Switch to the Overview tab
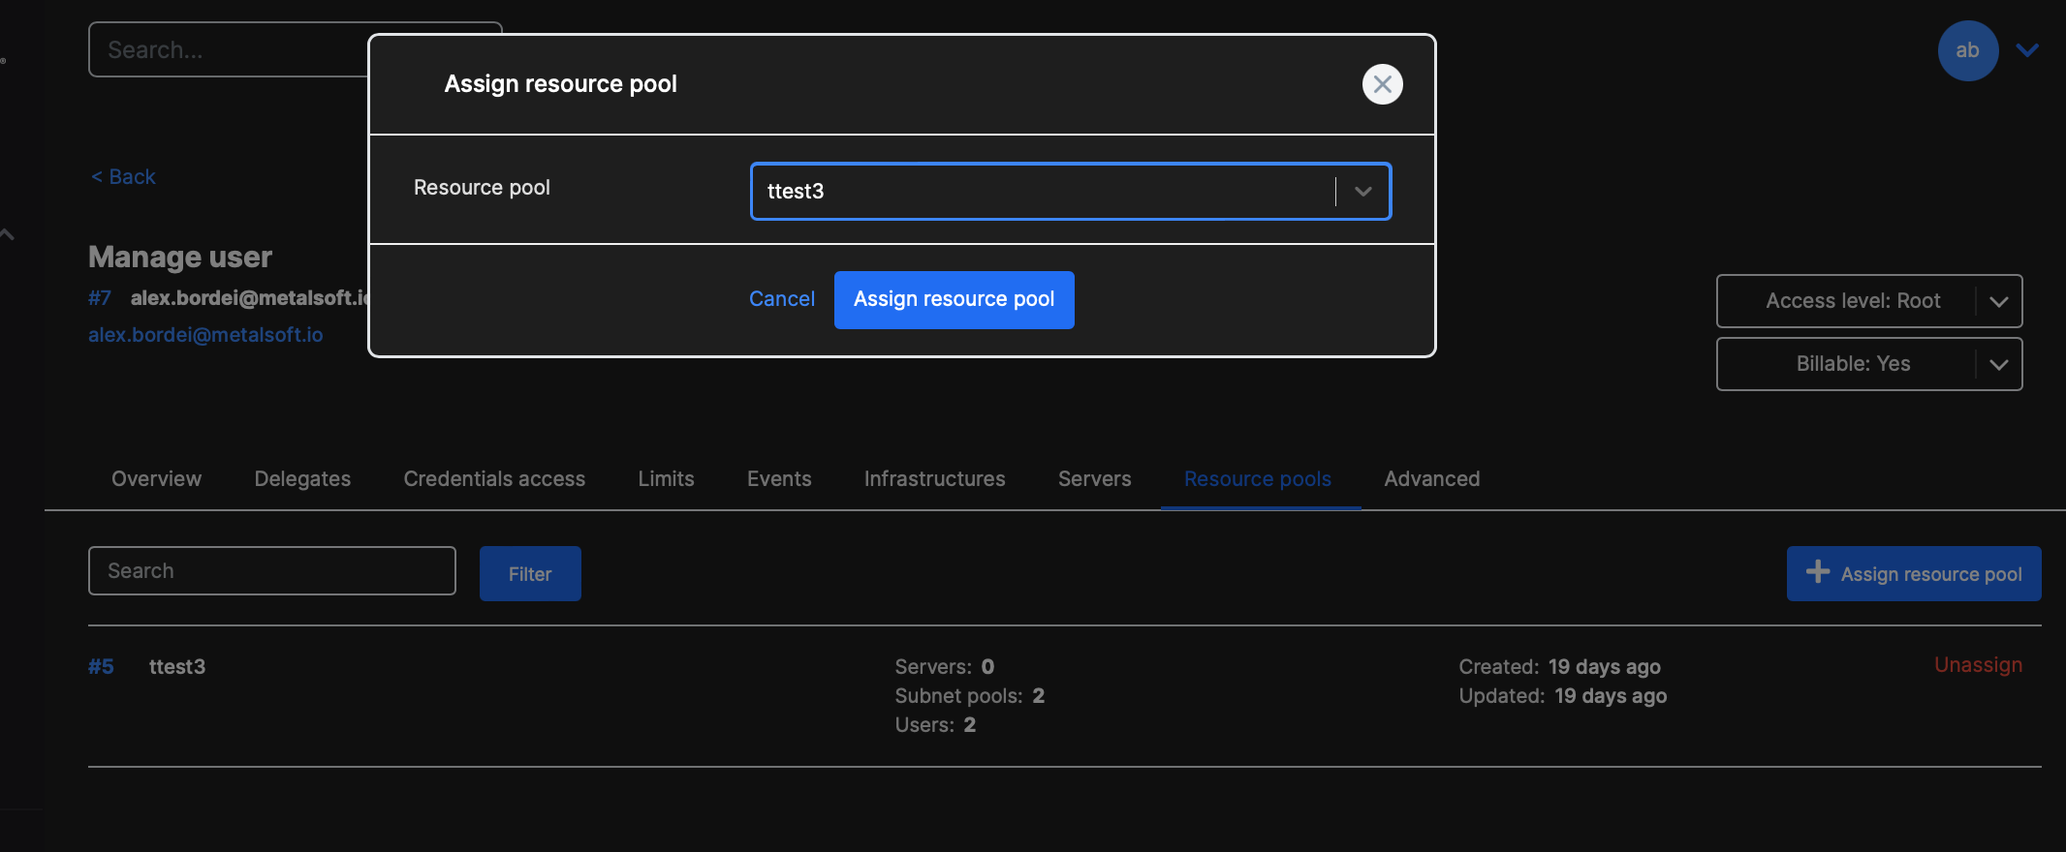The image size is (2066, 852). [x=156, y=478]
